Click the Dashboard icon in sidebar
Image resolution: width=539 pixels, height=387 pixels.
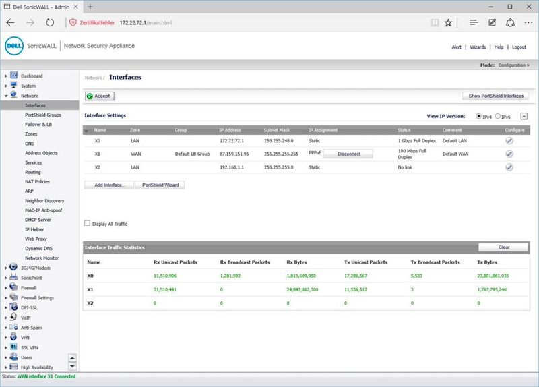point(13,75)
